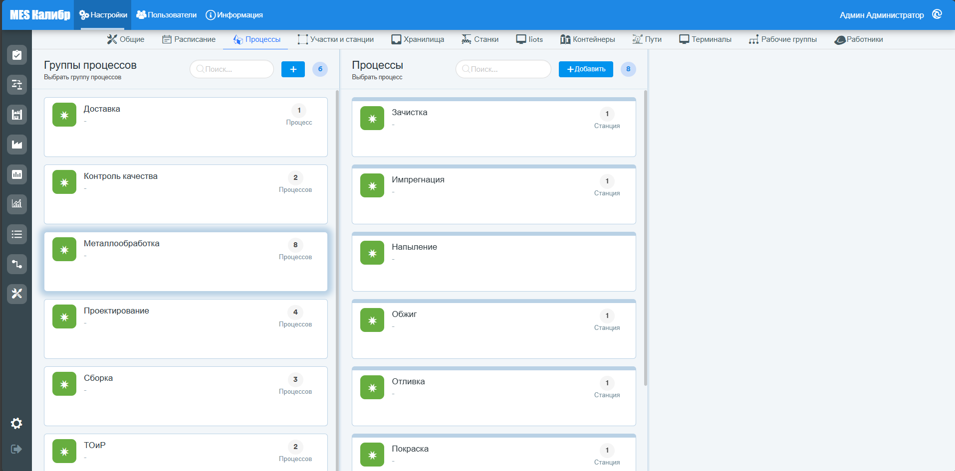Switch to the Станки tab
The height and width of the screenshot is (471, 955).
480,39
